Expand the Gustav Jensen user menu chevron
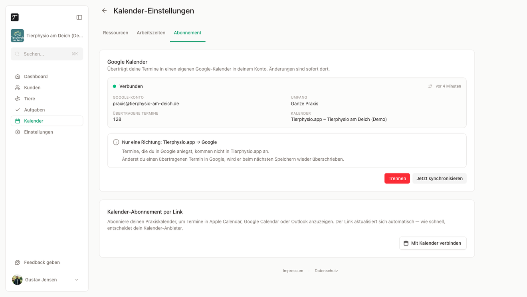The height and width of the screenshot is (297, 527). coord(77,280)
